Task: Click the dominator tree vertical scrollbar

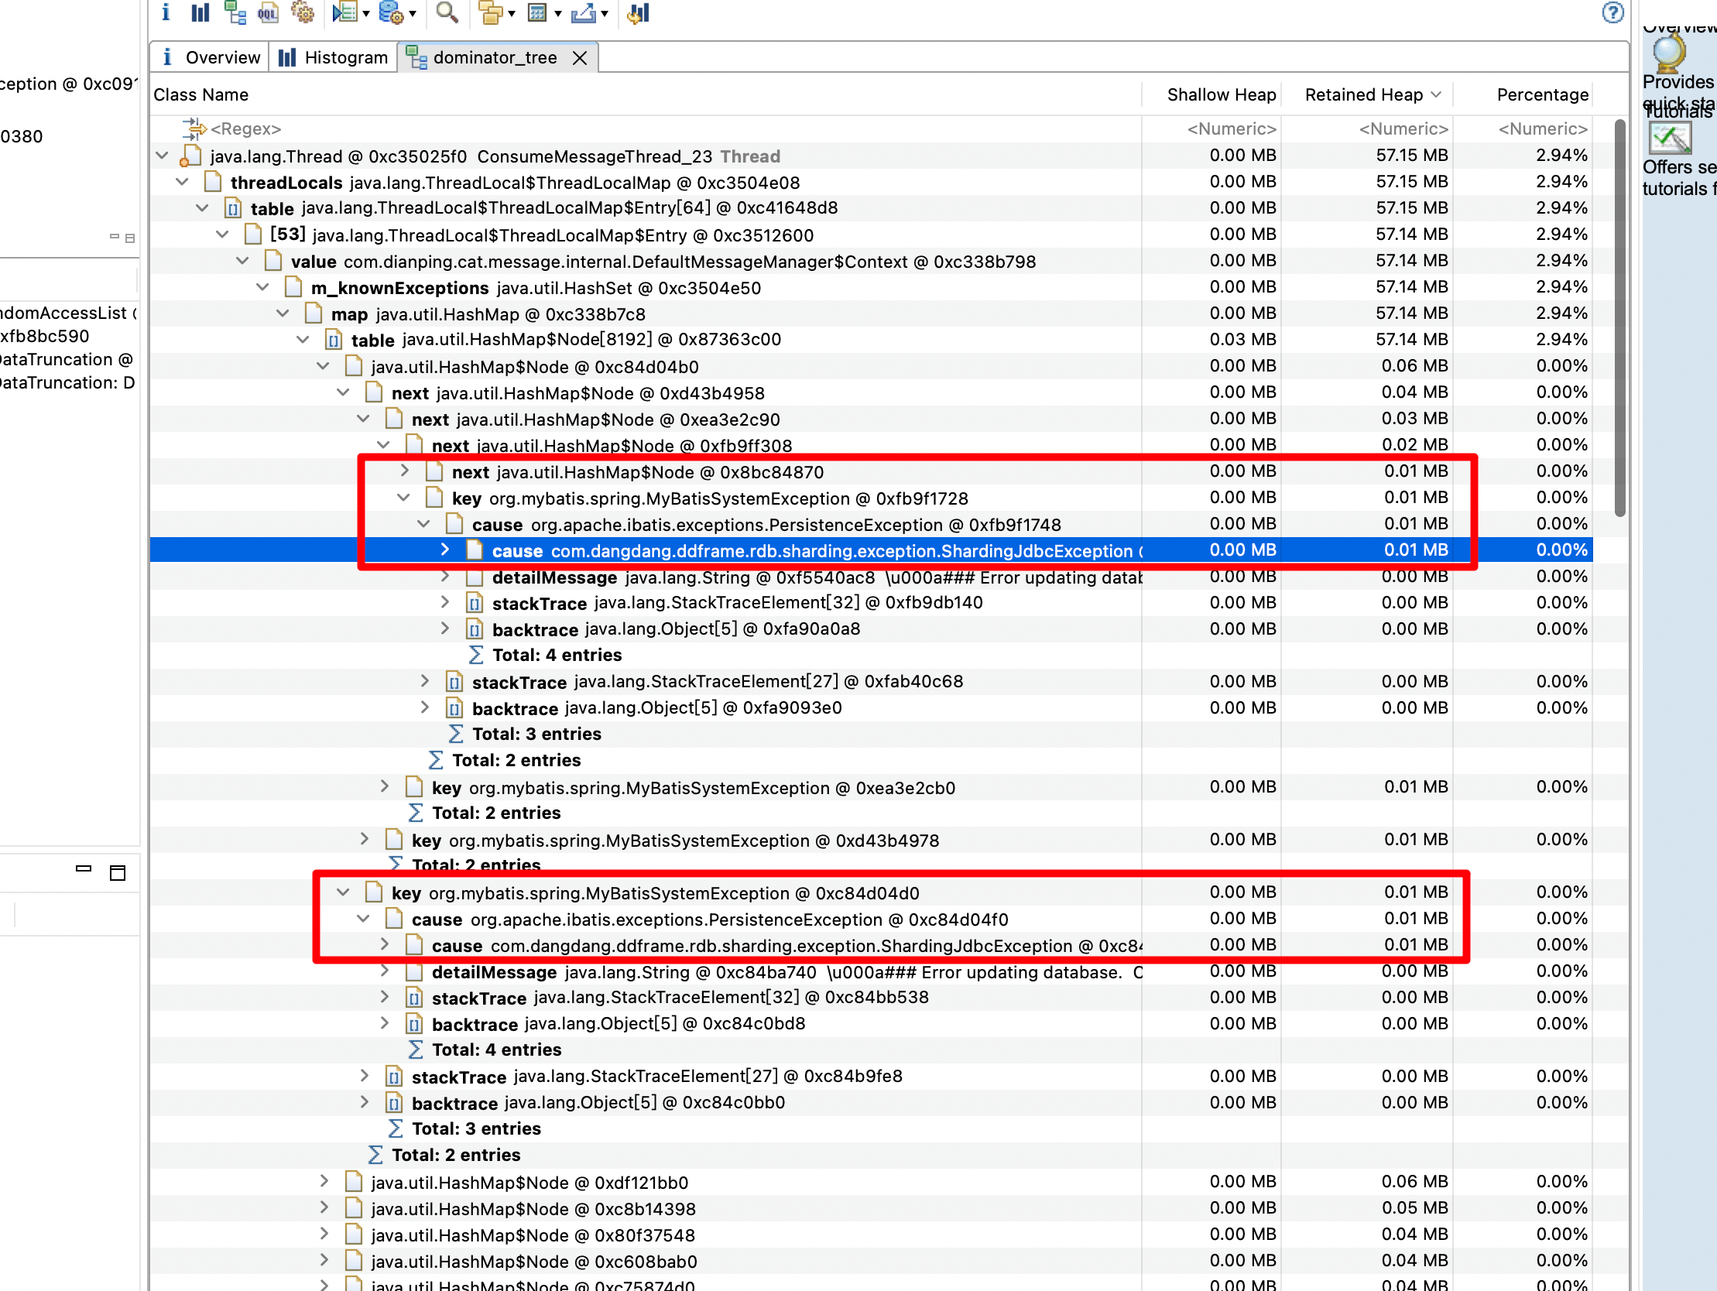Action: tap(1619, 318)
